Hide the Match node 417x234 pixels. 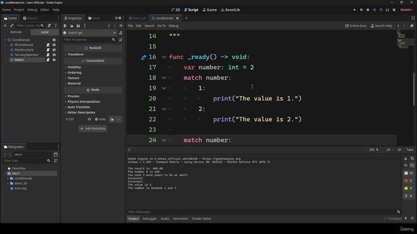click(54, 60)
